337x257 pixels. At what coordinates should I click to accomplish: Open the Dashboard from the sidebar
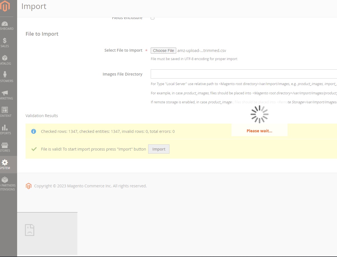(5, 24)
